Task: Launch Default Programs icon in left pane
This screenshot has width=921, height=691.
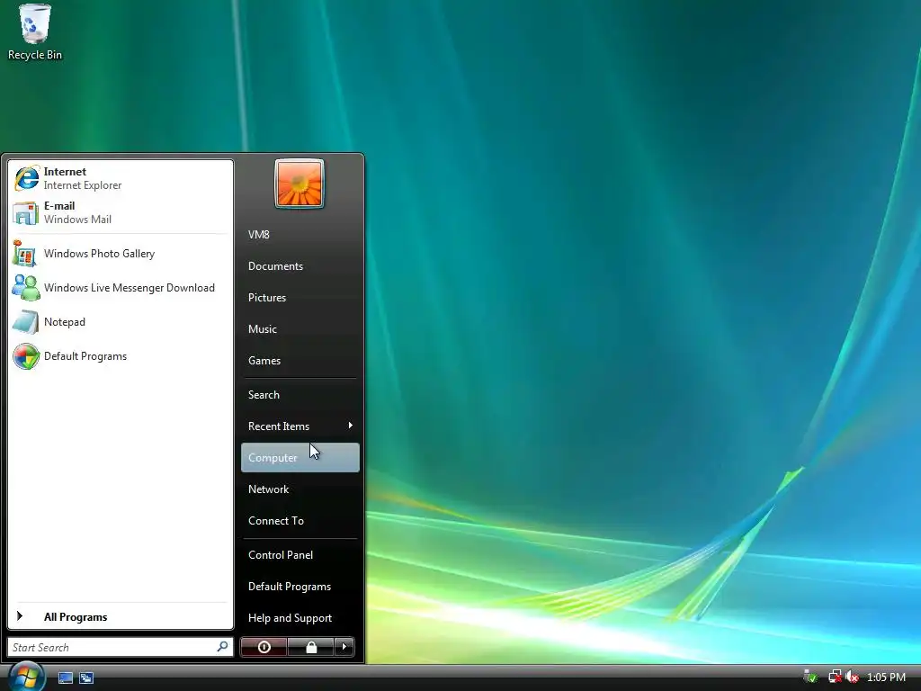Action: pos(26,356)
